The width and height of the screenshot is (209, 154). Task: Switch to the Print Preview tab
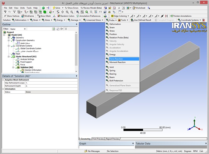point(98,139)
